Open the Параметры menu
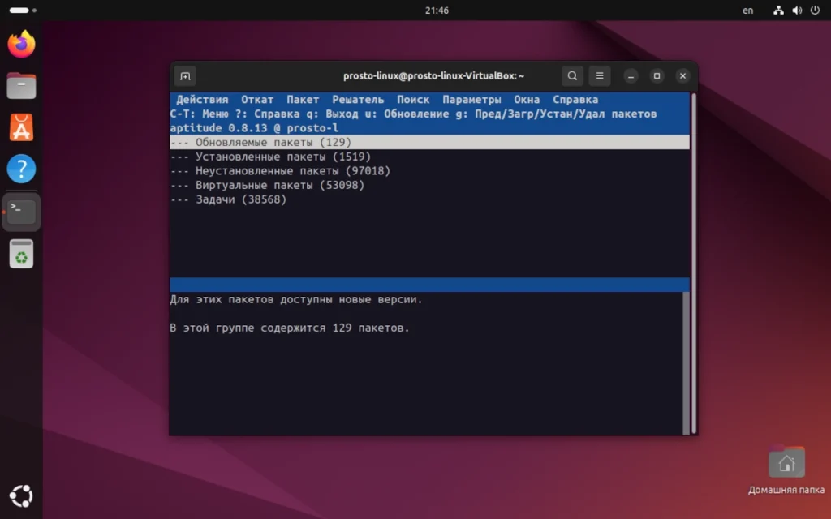The width and height of the screenshot is (831, 519). tap(471, 100)
